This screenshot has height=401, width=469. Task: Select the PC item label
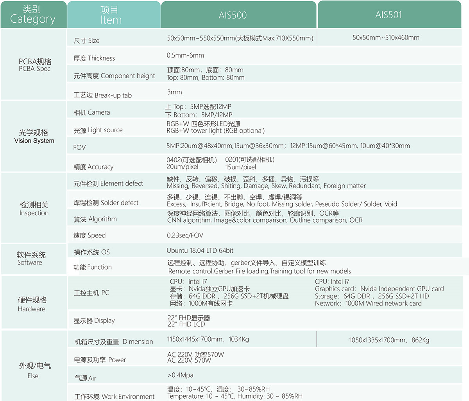click(x=91, y=293)
